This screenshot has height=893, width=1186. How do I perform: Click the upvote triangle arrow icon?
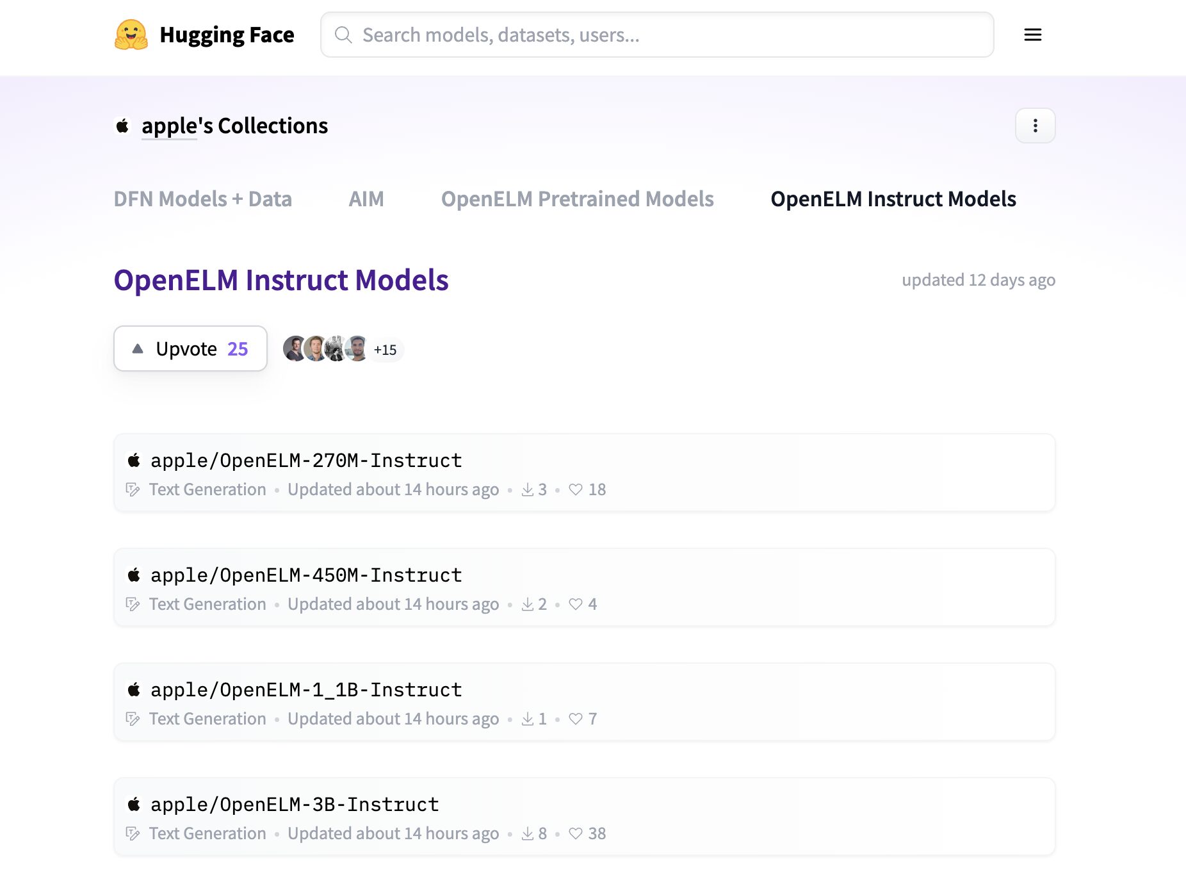tap(138, 348)
